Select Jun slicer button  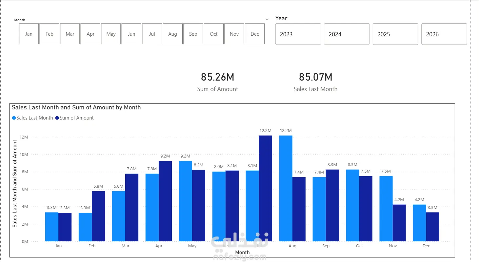131,34
